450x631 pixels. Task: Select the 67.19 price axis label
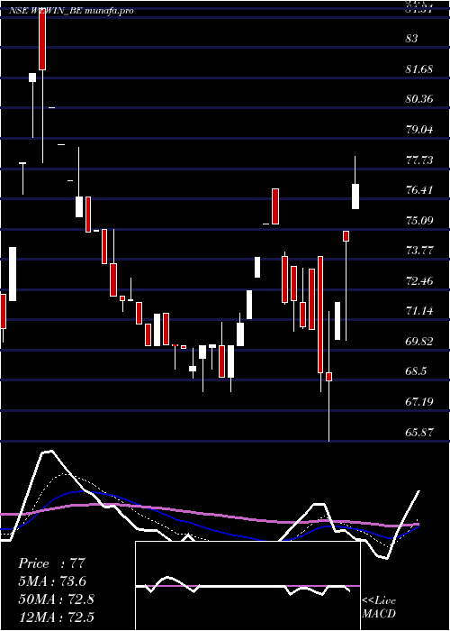(x=419, y=402)
